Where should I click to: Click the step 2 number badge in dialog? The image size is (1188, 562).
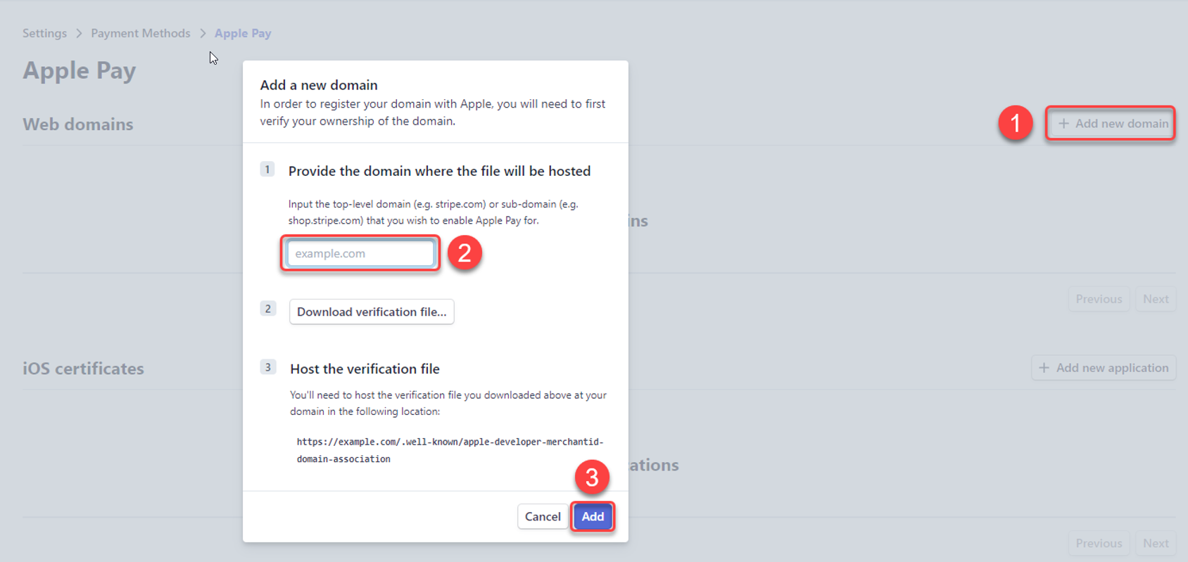point(267,309)
